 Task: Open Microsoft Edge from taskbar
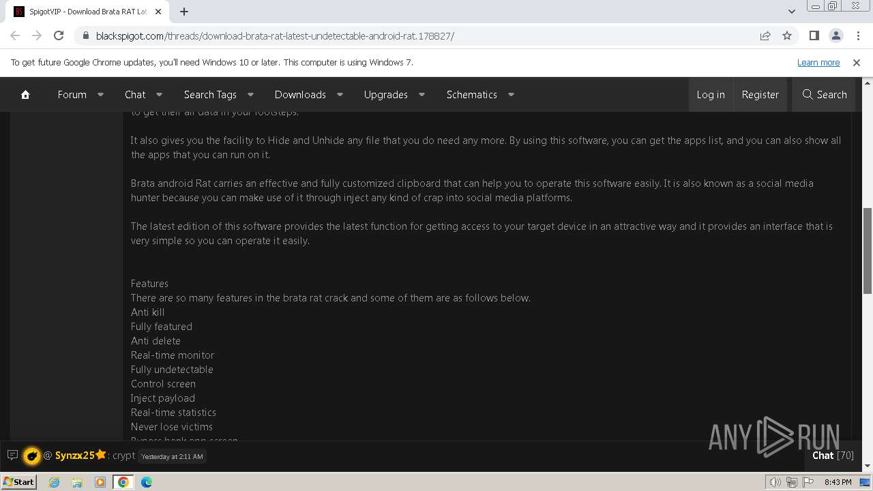tap(147, 482)
